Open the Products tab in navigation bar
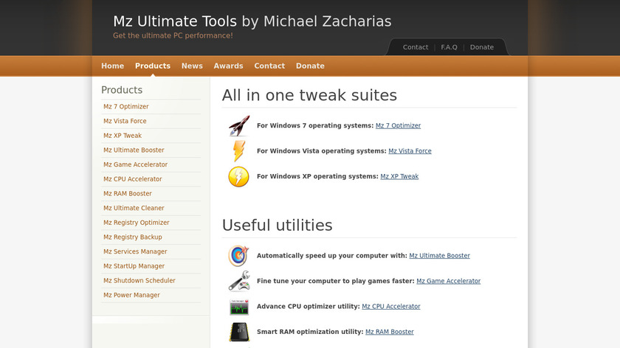620x348 pixels. point(153,66)
